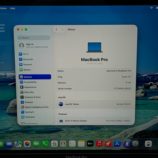The image size is (158, 158).
Task: Open App Store from Dock
Action: click(x=117, y=144)
